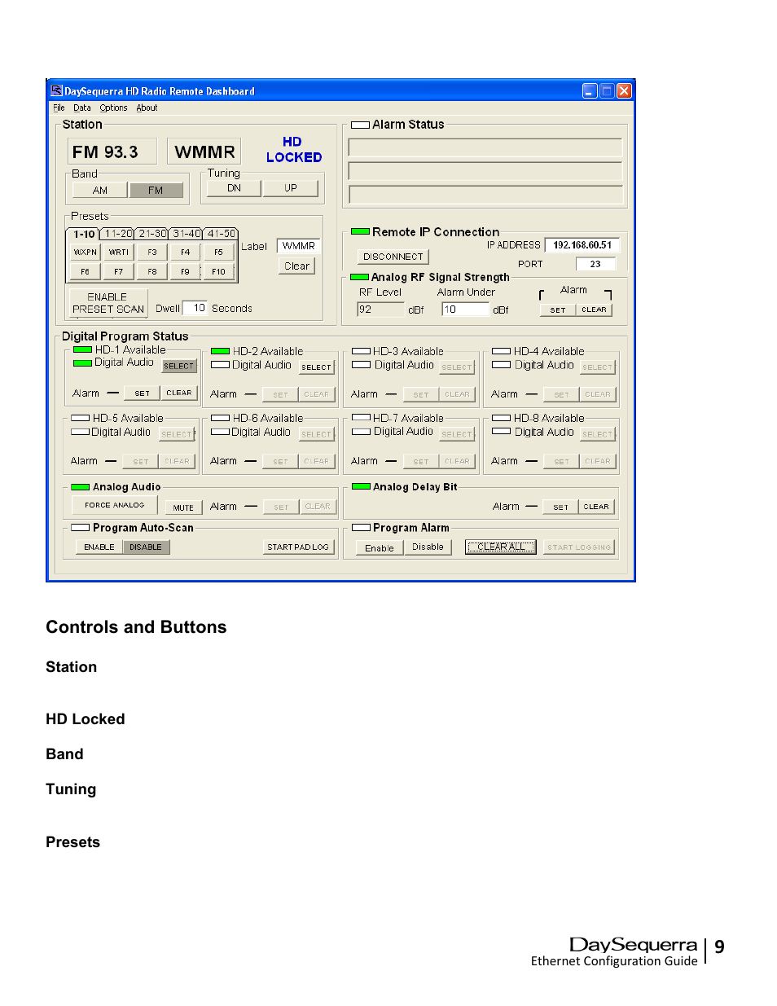Click the HD-2 Available green indicator
This screenshot has width=777, height=1006.
(x=221, y=351)
